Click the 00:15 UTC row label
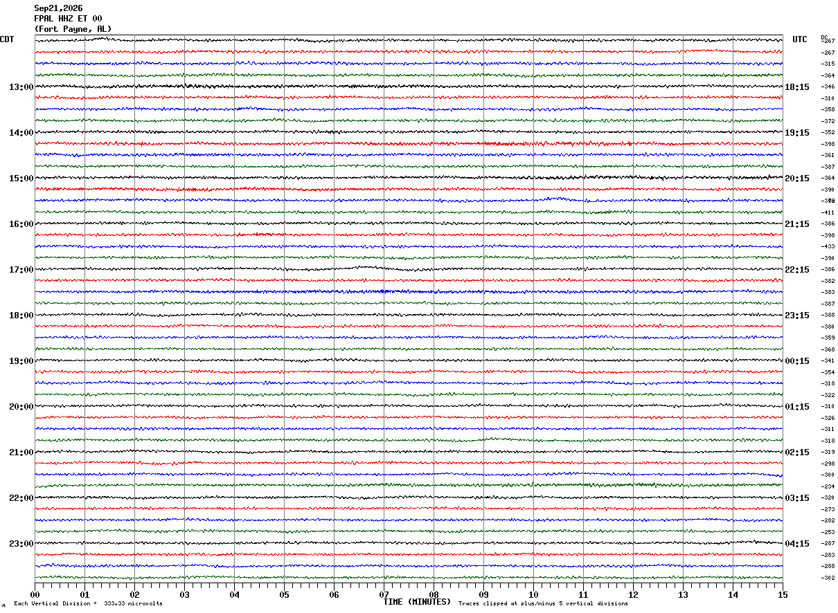Screen dimensions: 838x613 [x=796, y=361]
